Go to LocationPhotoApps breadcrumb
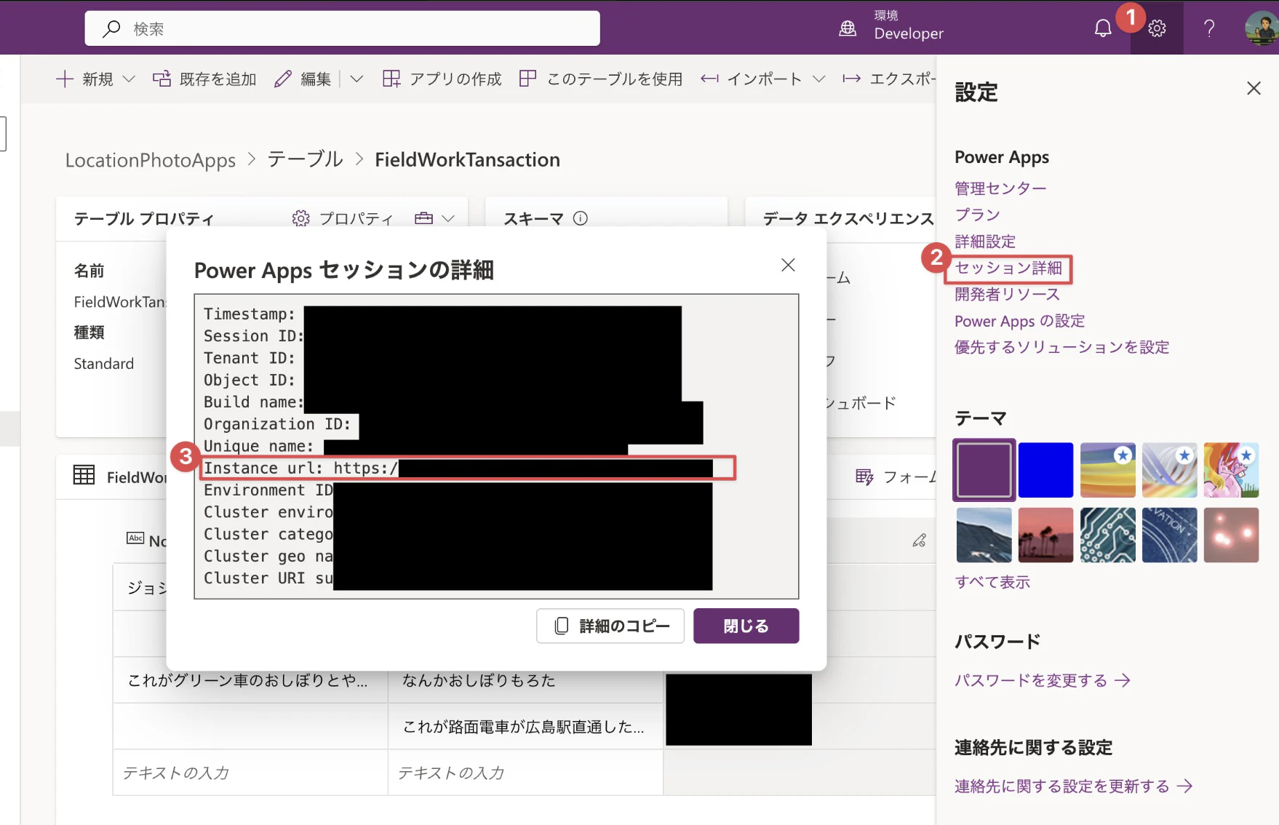The height and width of the screenshot is (825, 1279). (x=151, y=160)
